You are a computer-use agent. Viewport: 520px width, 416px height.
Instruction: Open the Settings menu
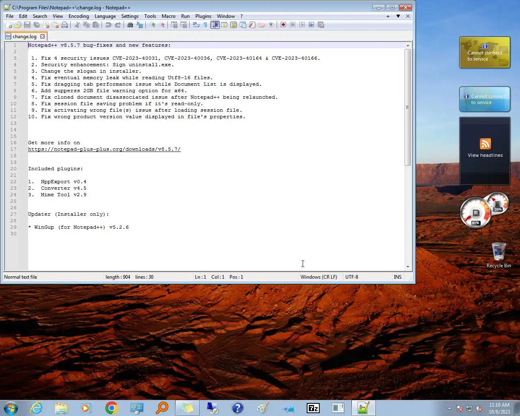click(130, 16)
